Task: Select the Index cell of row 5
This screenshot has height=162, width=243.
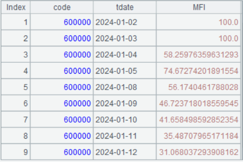Action: pos(16,87)
